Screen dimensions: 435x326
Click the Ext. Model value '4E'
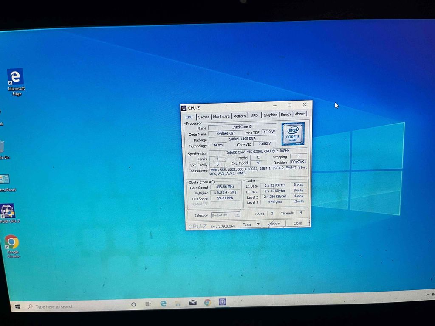click(258, 163)
